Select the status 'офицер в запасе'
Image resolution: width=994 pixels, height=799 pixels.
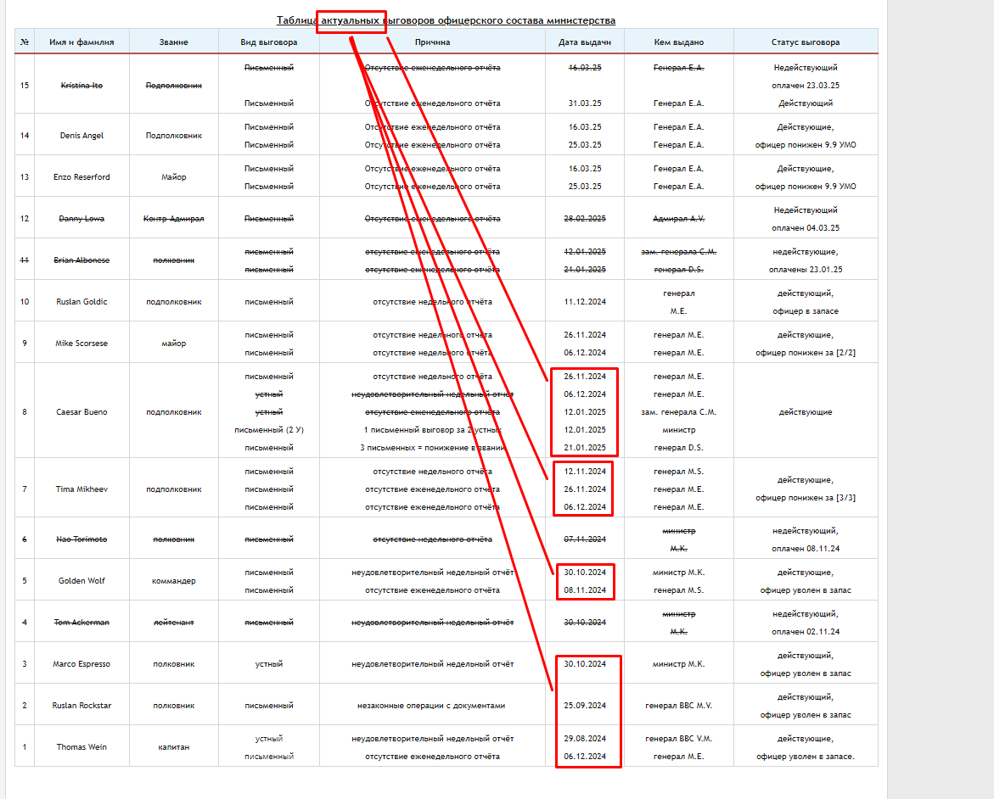pyautogui.click(x=806, y=311)
